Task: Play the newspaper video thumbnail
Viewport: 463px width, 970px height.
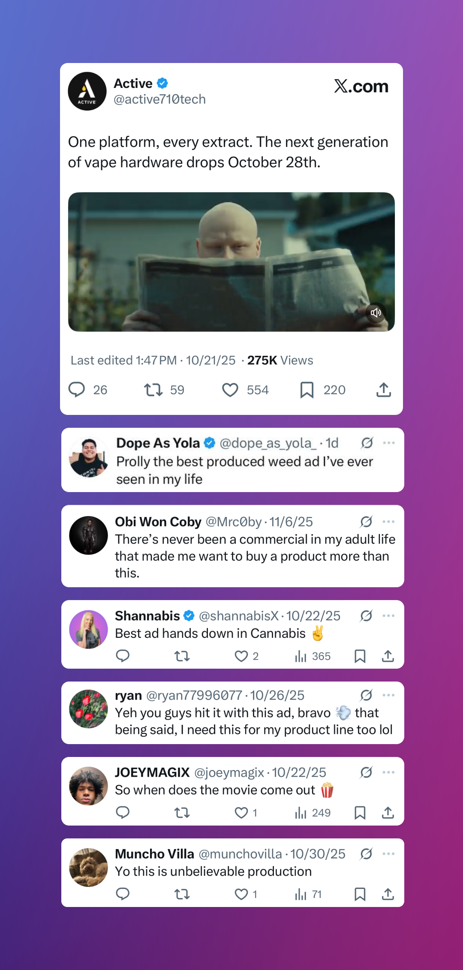Action: (x=231, y=261)
